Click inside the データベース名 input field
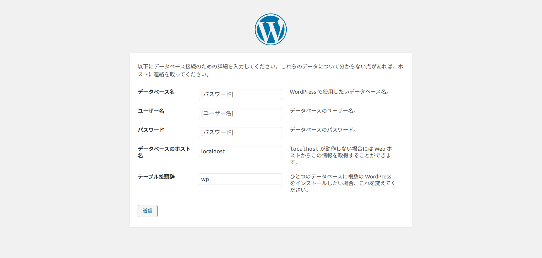542x258 pixels. tap(240, 94)
